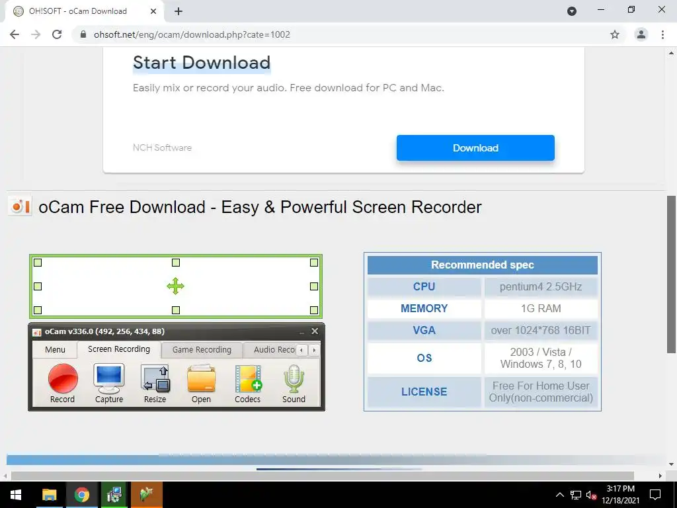
Task: Switch to the Game Recording tab
Action: pos(202,349)
